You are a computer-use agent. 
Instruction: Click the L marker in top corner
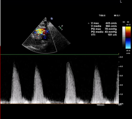click(x=121, y=2)
